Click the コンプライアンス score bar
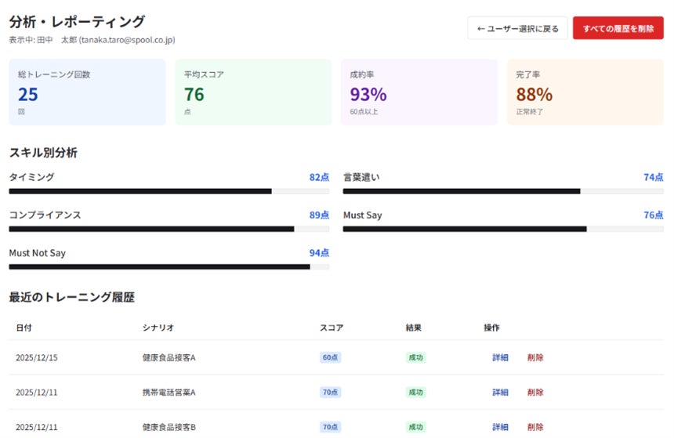Screen dimensions: 674x438 tap(168, 229)
